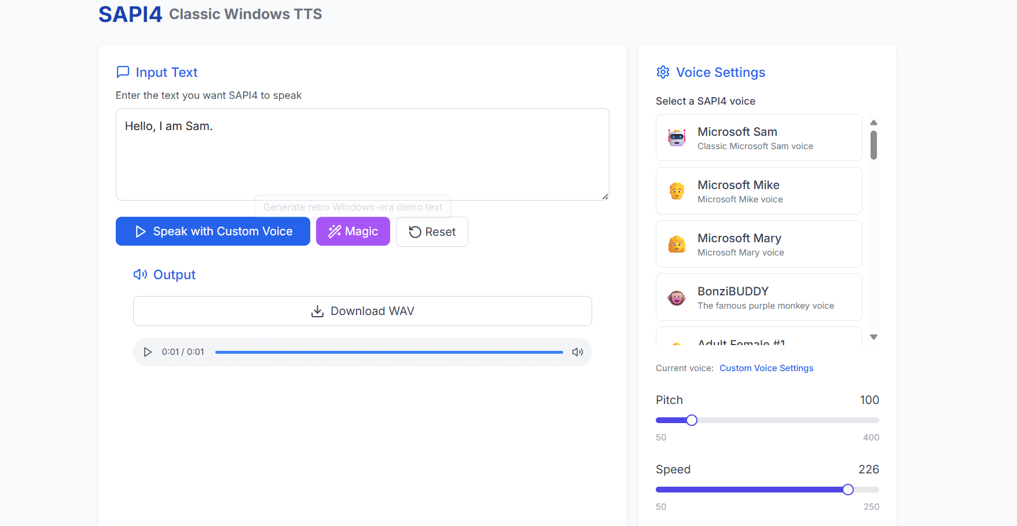The image size is (1017, 526).
Task: Generate demo text with Magic button
Action: point(353,231)
